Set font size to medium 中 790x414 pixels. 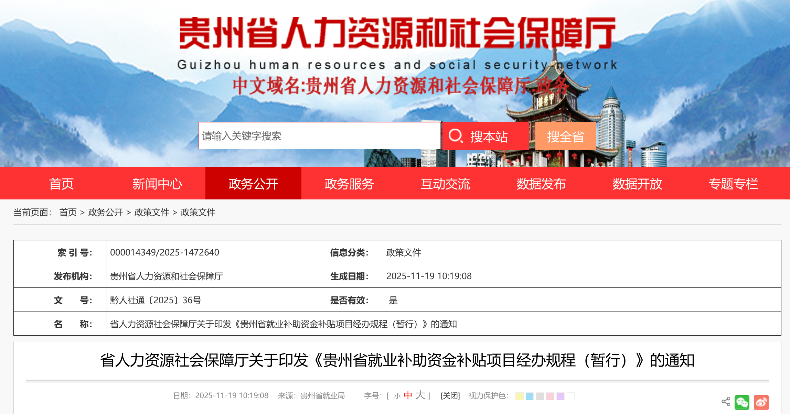point(408,395)
